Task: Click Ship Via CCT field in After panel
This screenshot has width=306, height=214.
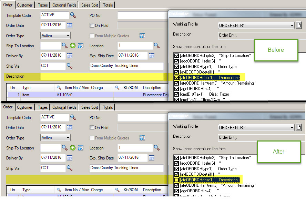Action: [x=53, y=168]
